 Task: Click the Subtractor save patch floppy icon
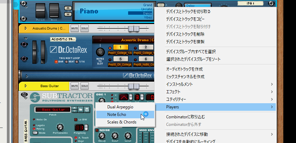point(87,109)
